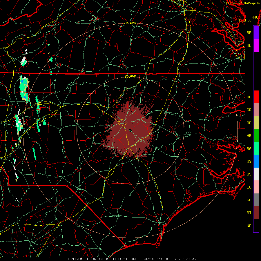261x261 pixels.
Task: Click the GR legend label
Action: 249,110
